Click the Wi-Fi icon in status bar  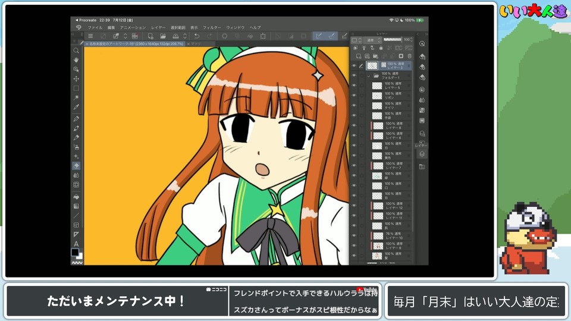pos(391,20)
